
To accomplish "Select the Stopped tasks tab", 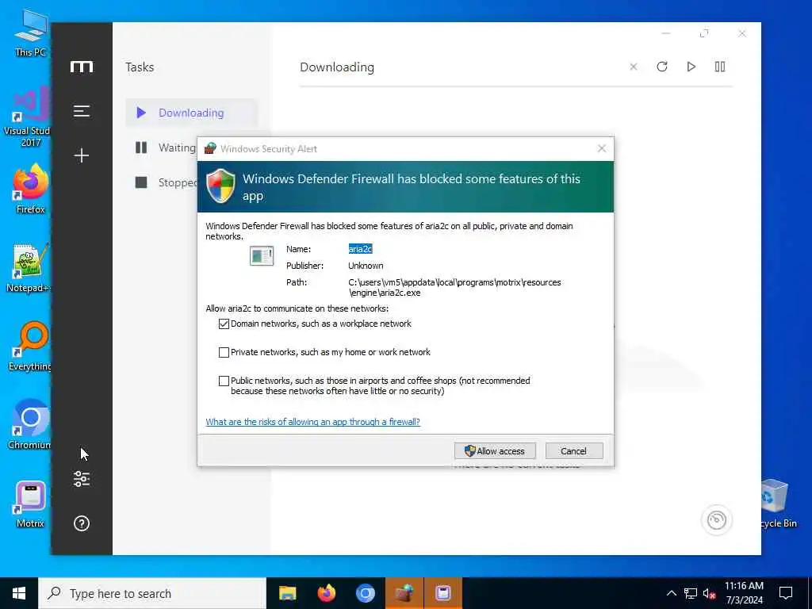I will click(x=166, y=182).
